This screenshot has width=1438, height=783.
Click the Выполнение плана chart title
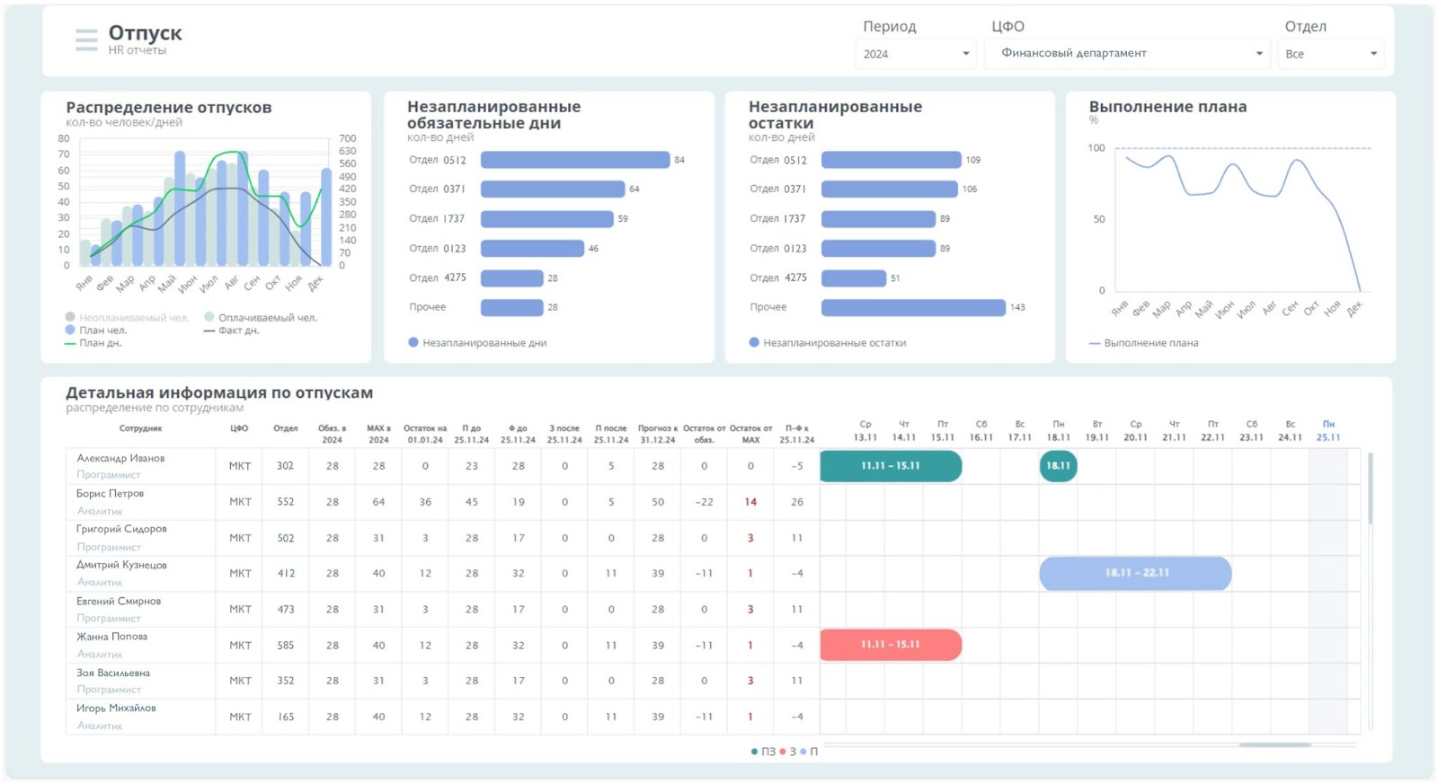pyautogui.click(x=1167, y=106)
